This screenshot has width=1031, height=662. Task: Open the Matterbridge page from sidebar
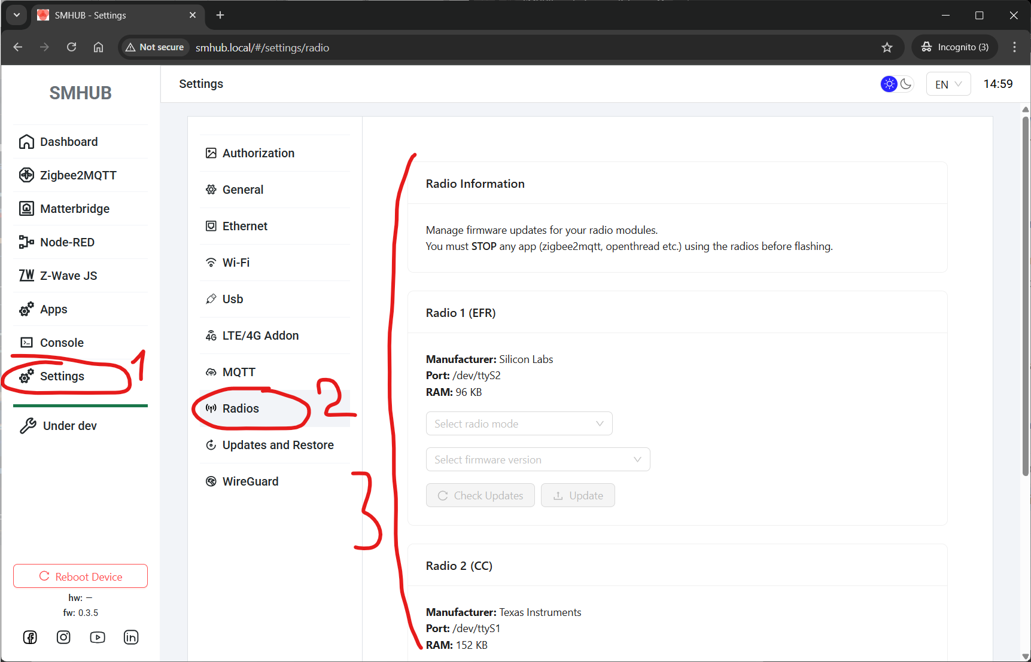tap(75, 209)
